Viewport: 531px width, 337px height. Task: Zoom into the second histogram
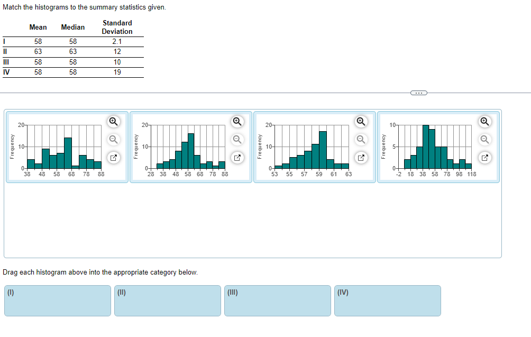click(236, 121)
